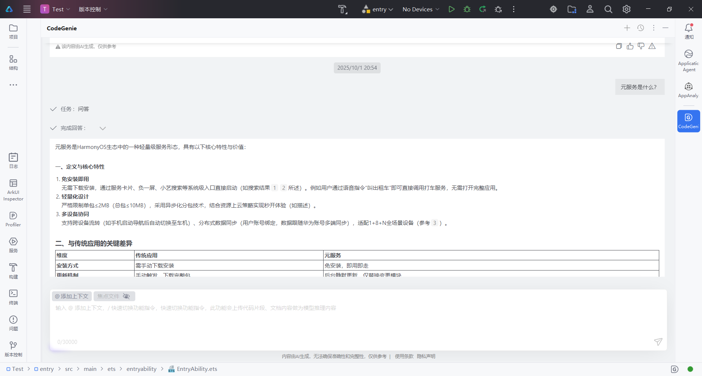Open CodeGenie chat history
The height and width of the screenshot is (376, 702).
click(641, 28)
